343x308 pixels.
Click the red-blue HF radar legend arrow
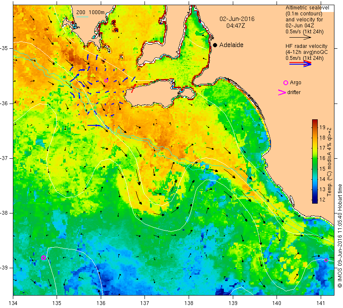[301, 64]
